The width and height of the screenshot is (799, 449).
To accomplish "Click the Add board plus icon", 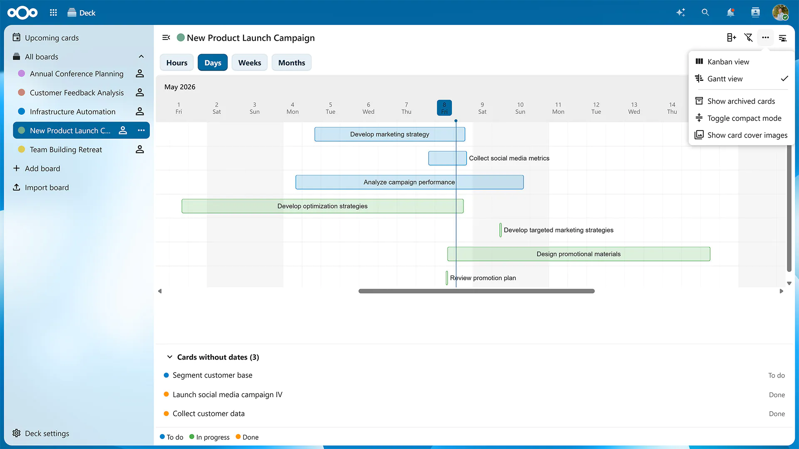I will coord(17,168).
